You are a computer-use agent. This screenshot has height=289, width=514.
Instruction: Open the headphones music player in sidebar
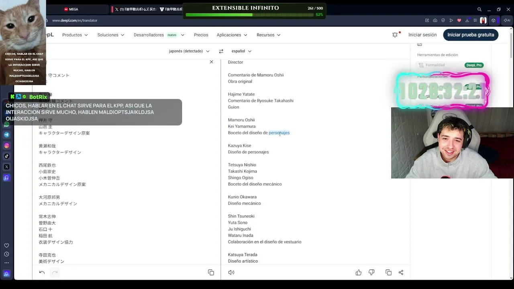pos(6,177)
